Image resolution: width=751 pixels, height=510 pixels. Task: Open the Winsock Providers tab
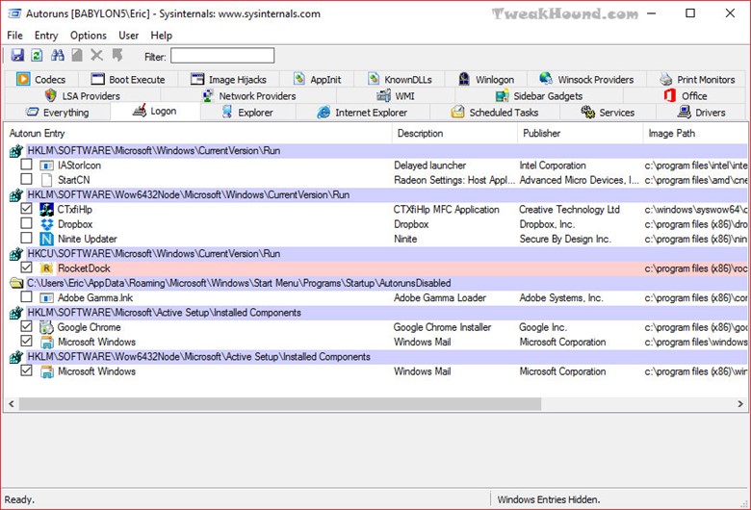tap(586, 79)
